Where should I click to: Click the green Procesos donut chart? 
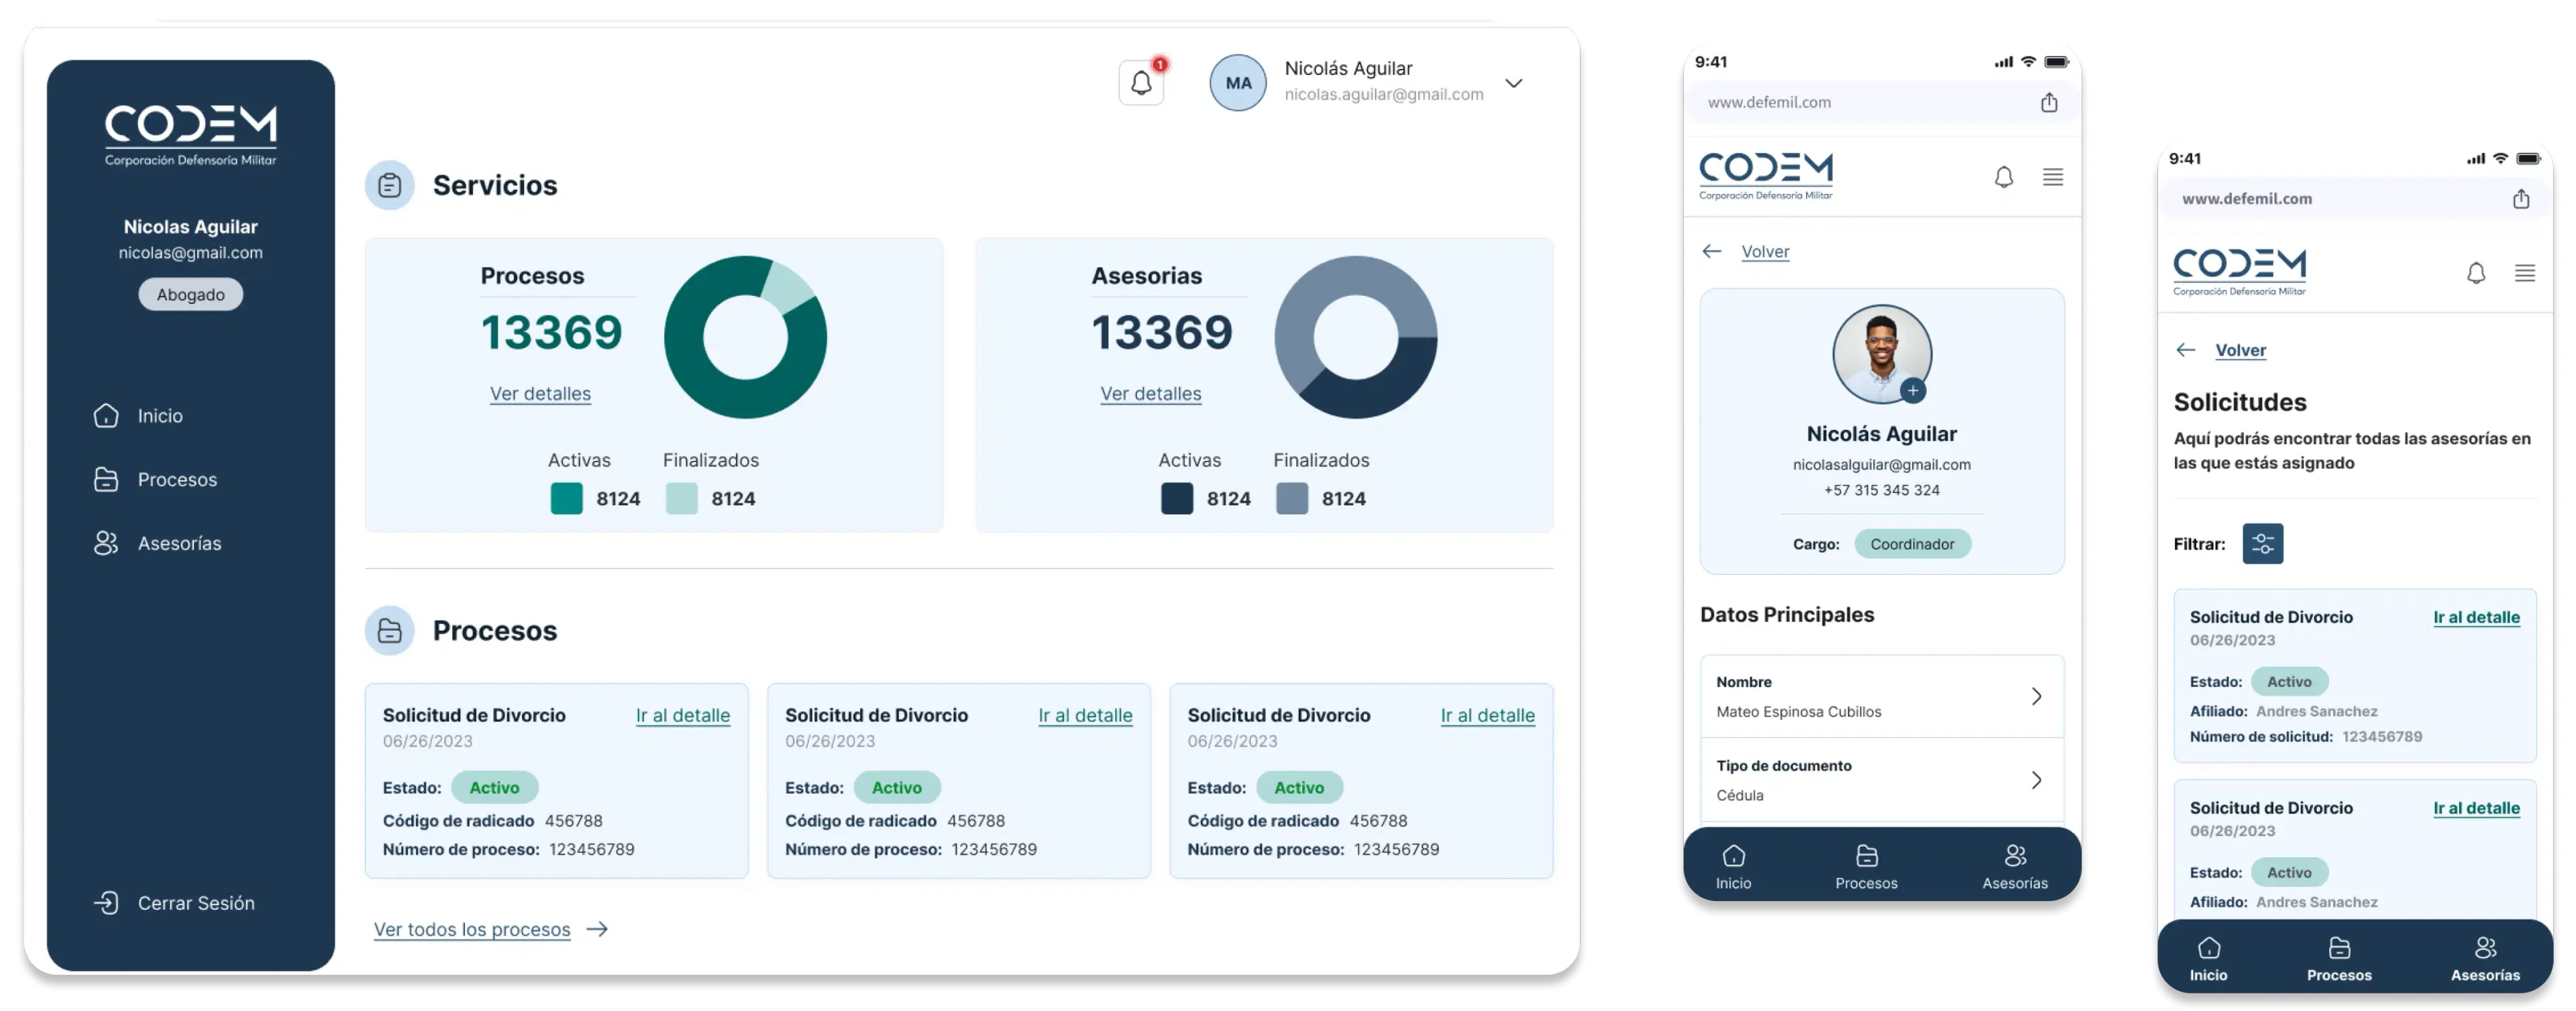pos(745,337)
